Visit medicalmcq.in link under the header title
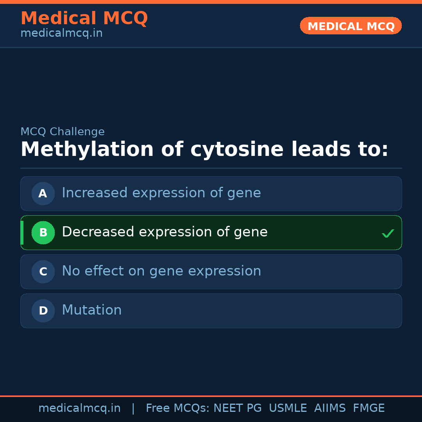The height and width of the screenshot is (422, 422). tap(61, 34)
